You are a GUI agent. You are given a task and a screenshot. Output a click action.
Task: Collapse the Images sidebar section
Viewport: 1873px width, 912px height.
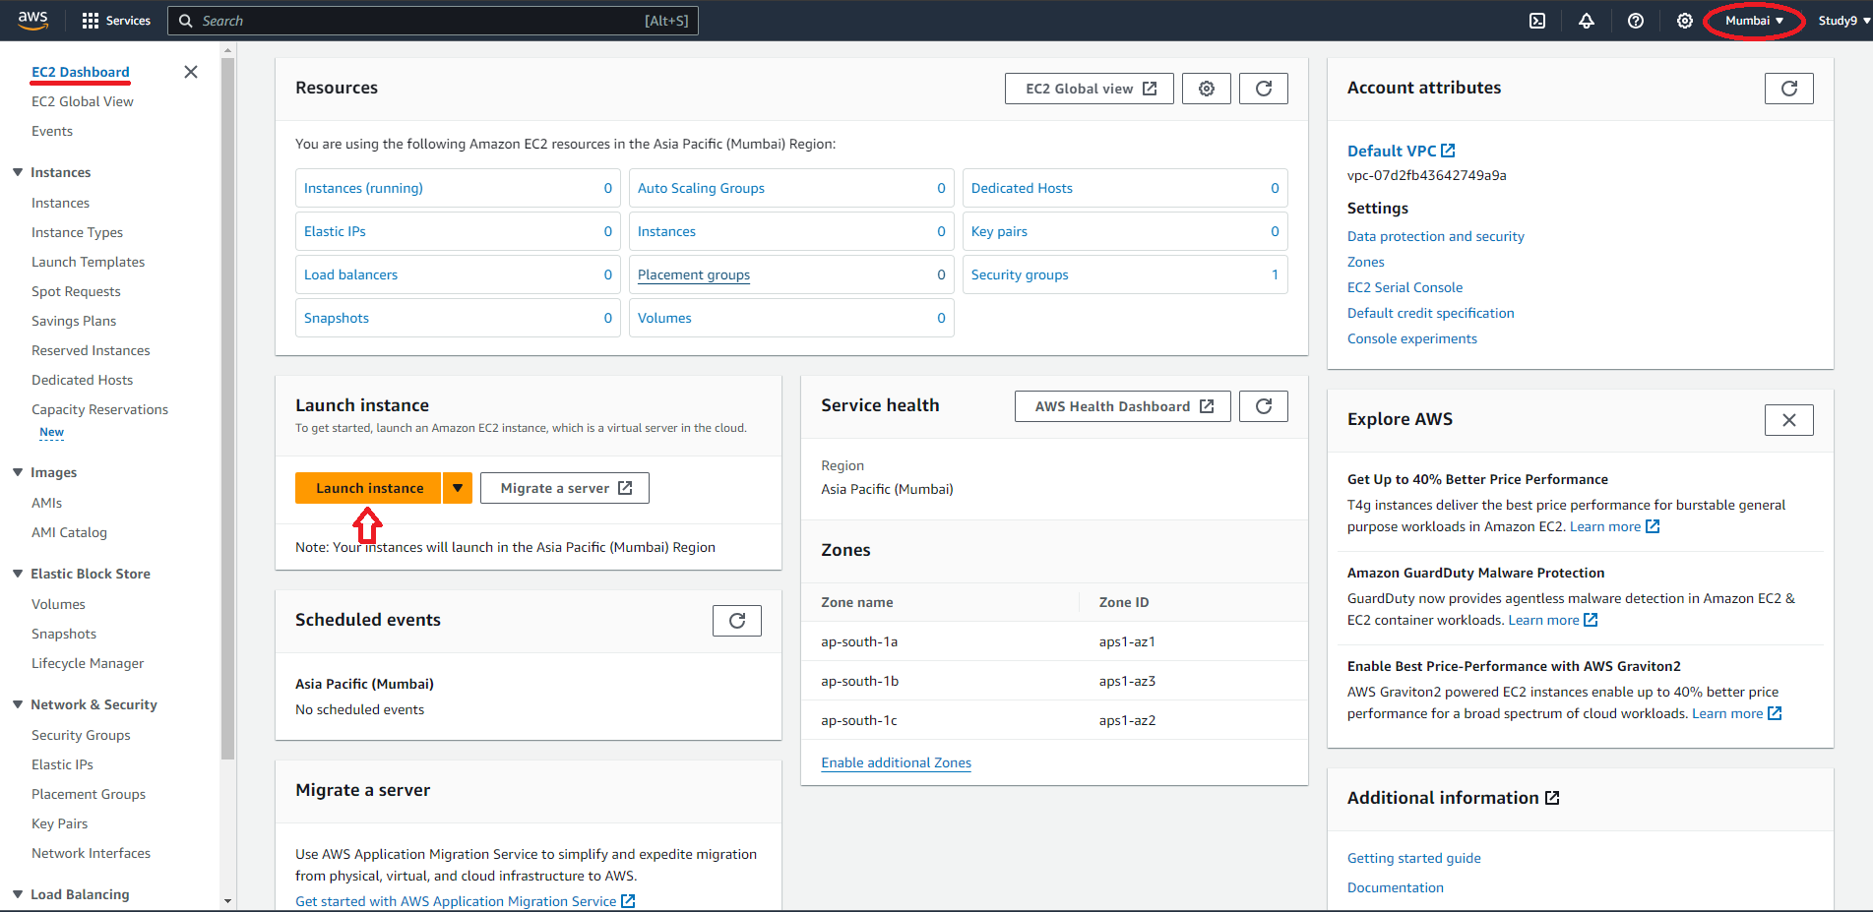18,472
